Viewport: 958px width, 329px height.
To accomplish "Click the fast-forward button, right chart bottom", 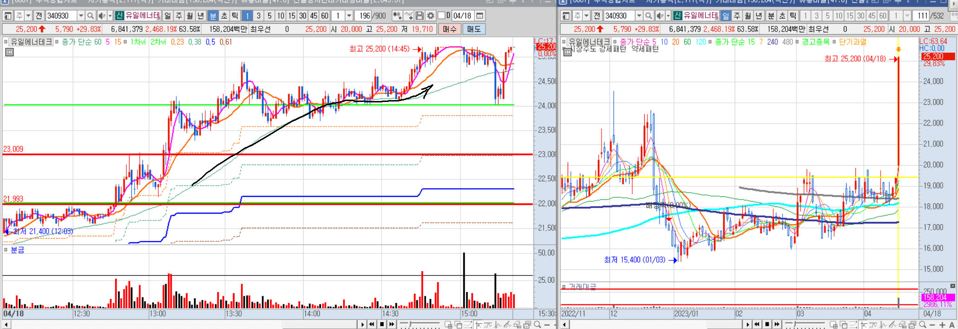I will click(777, 324).
